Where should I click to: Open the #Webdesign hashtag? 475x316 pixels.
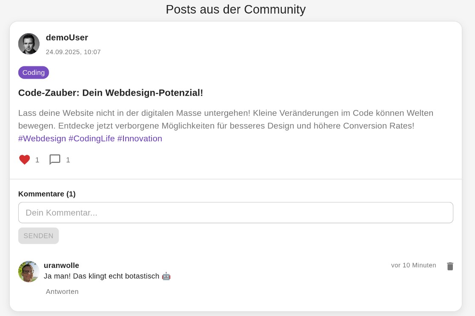pyautogui.click(x=42, y=139)
